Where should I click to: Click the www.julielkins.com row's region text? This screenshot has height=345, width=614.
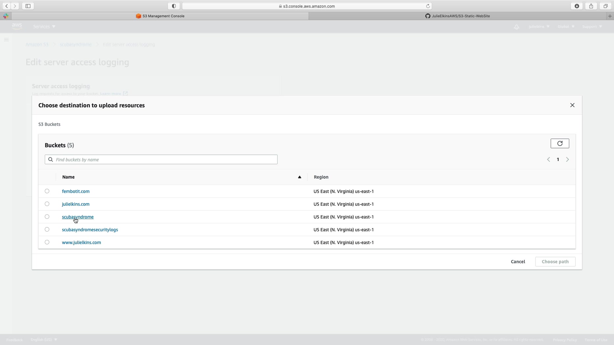344,242
